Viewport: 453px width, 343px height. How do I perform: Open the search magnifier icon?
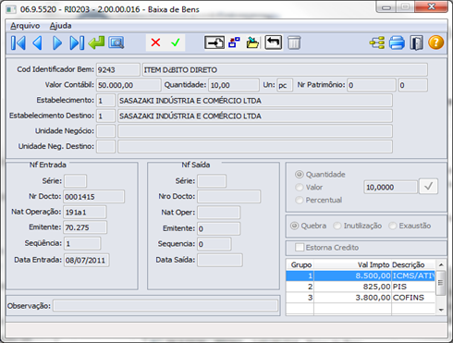(116, 43)
